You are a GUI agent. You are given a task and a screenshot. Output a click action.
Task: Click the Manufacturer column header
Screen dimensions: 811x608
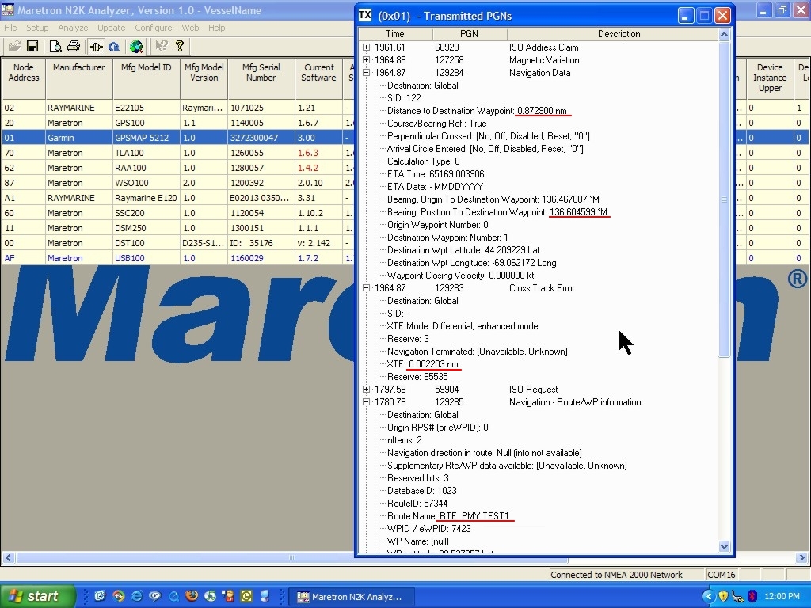click(78, 78)
